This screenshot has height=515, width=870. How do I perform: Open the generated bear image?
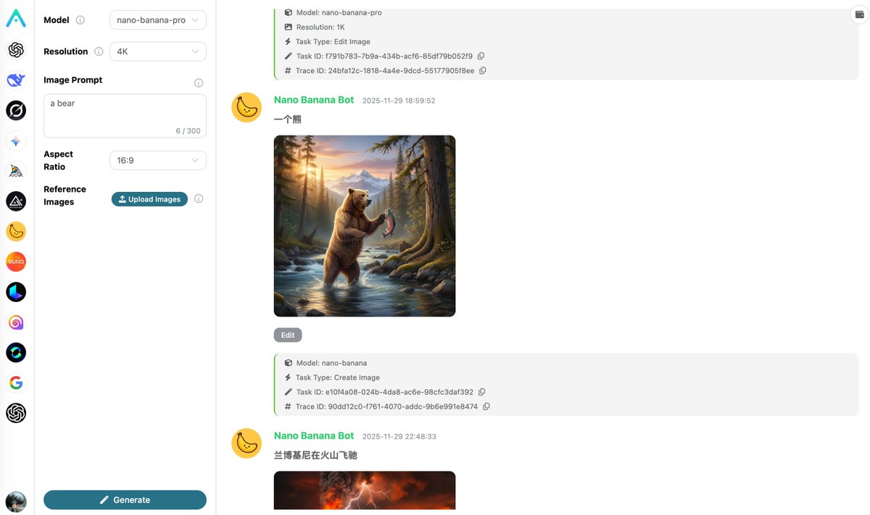[x=365, y=226]
